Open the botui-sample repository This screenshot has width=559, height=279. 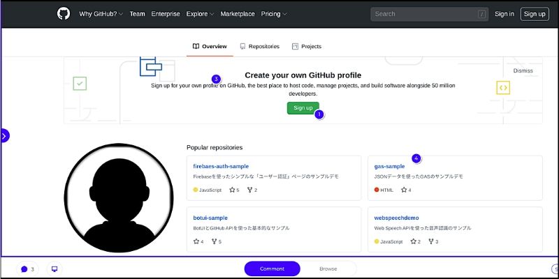pos(210,218)
